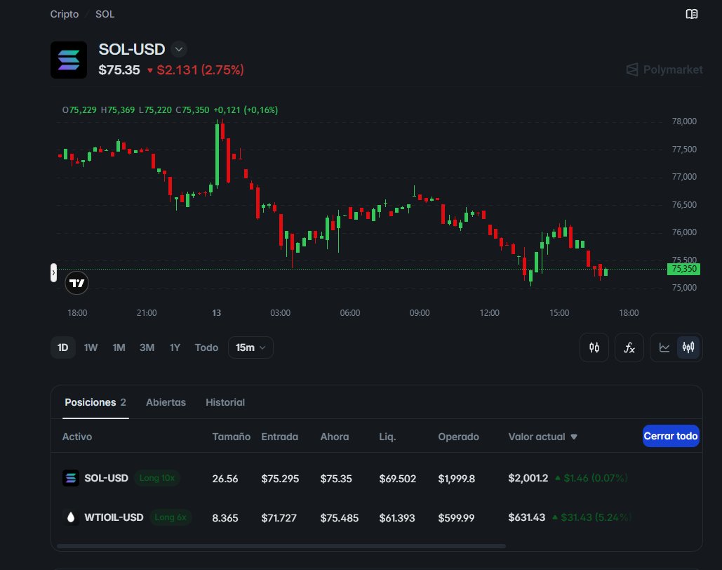This screenshot has height=570, width=722.
Task: Open the Posiciones tab
Action: (x=95, y=402)
